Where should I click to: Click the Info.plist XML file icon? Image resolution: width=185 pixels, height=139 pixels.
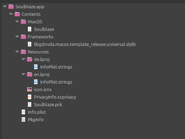23,112
